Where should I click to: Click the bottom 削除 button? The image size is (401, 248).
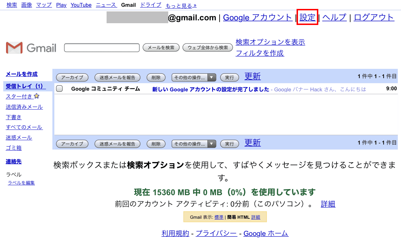[156, 144]
